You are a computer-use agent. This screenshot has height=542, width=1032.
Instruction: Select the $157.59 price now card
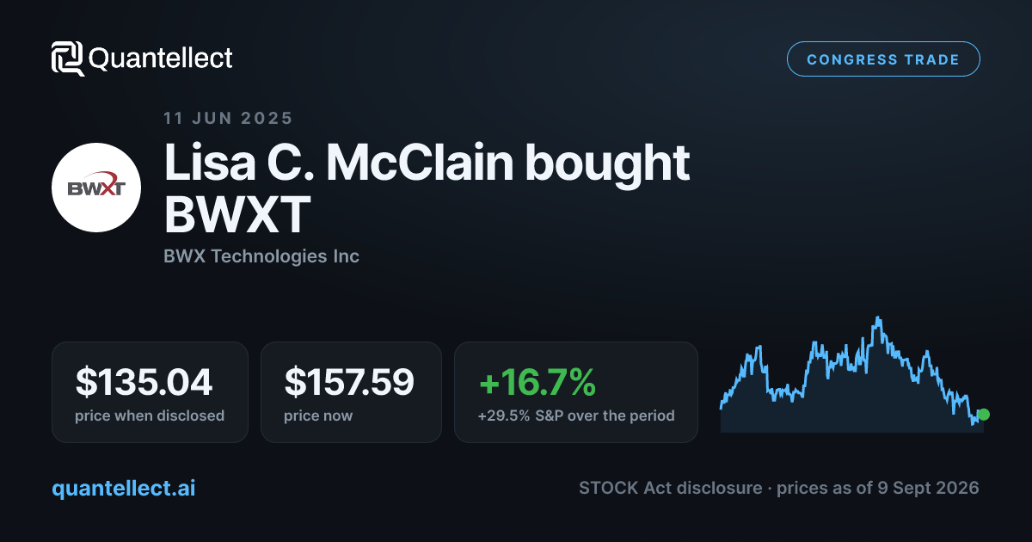pos(351,392)
